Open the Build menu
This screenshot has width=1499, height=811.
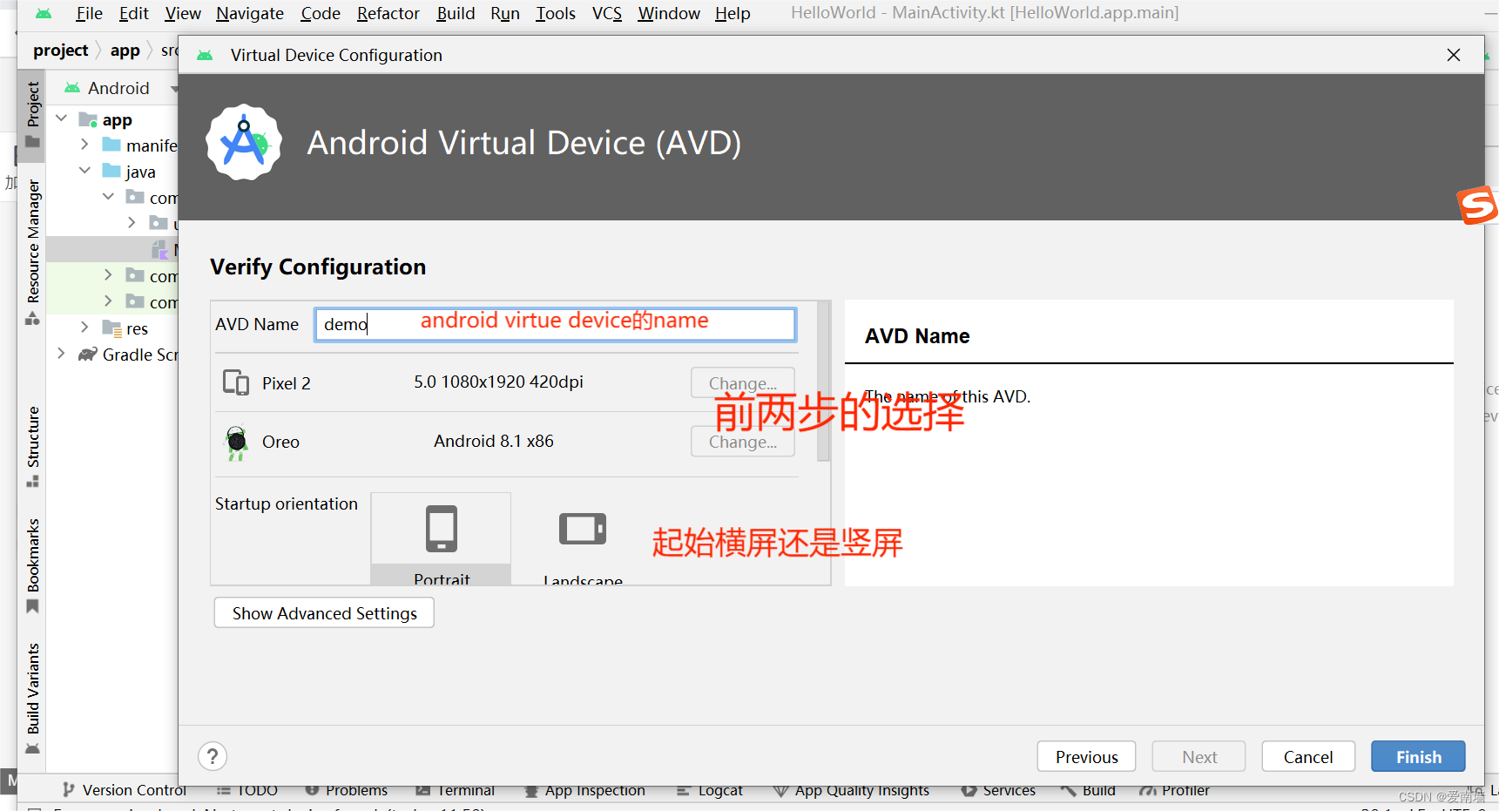coord(456,13)
